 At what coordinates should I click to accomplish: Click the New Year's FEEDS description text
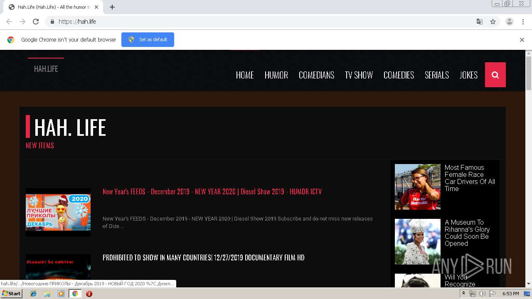point(238,222)
